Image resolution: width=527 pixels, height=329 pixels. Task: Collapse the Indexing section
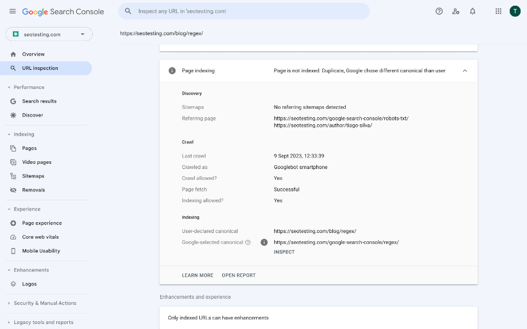[x=9, y=134]
